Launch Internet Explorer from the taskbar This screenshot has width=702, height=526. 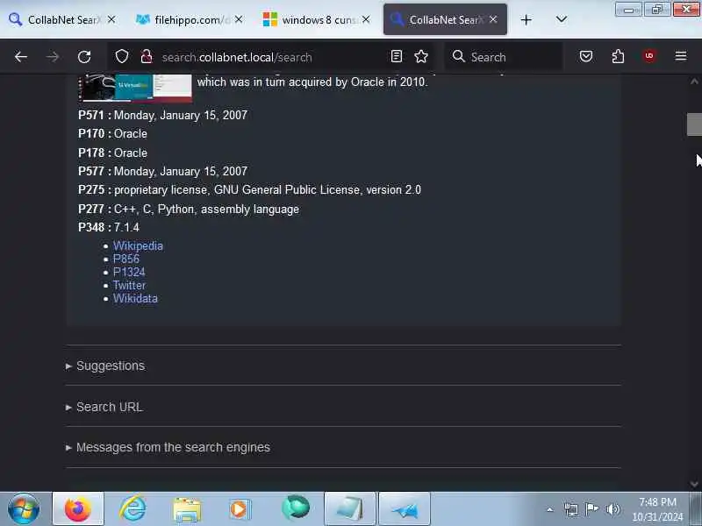[x=133, y=509]
